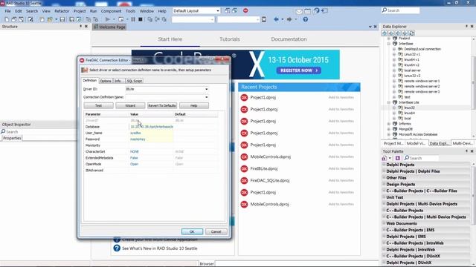Click the Tool Palette search field
Screen dimensions: 476x267
tap(422, 158)
